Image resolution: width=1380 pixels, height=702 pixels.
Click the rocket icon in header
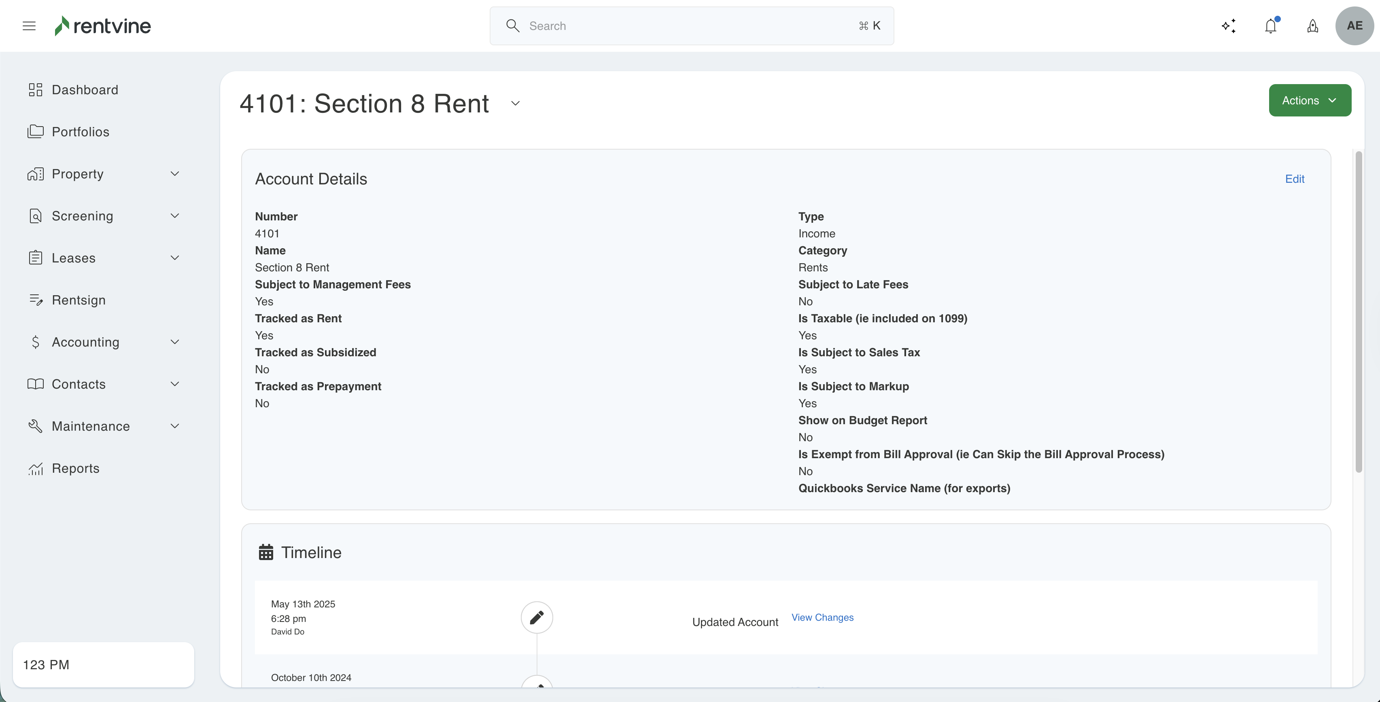[1312, 26]
